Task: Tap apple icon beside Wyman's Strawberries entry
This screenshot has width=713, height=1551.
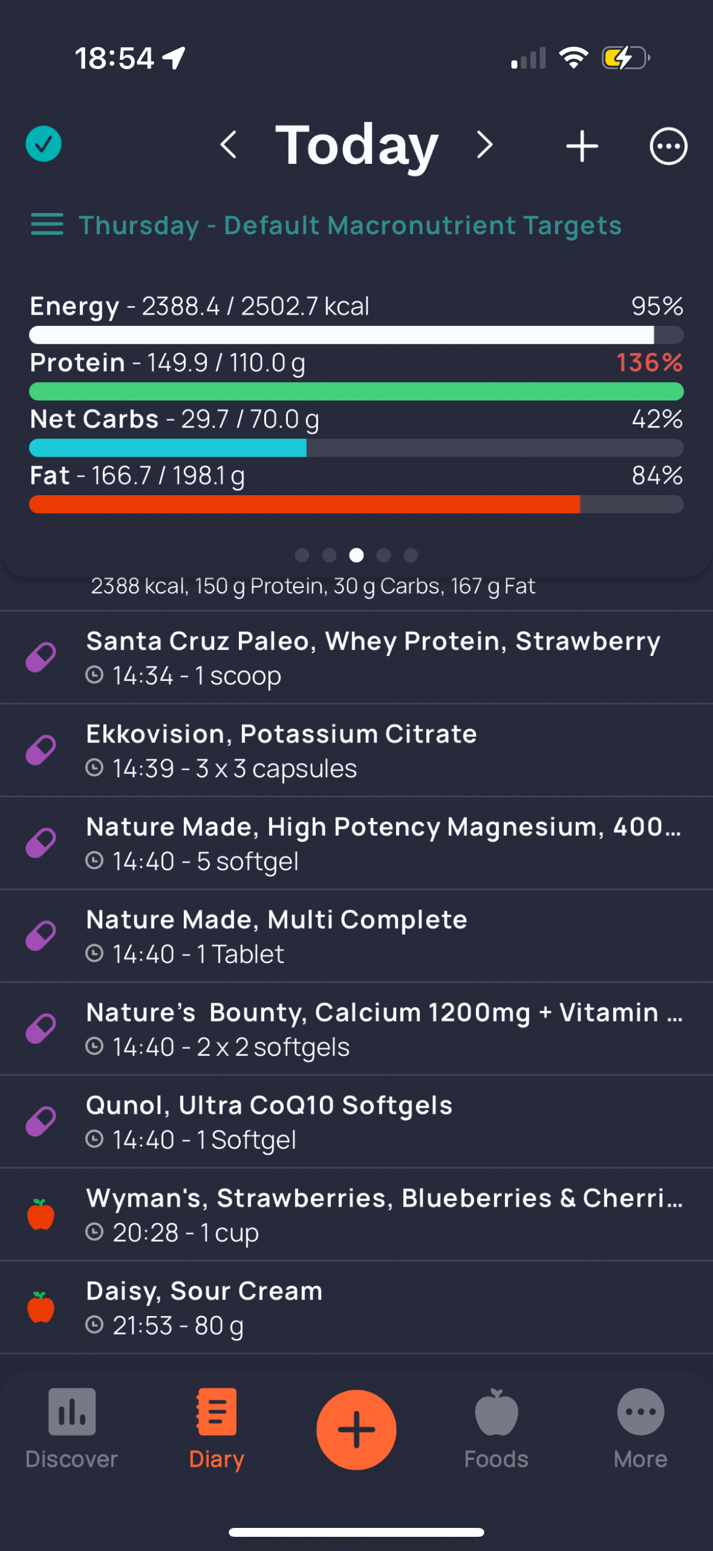Action: pyautogui.click(x=41, y=1214)
